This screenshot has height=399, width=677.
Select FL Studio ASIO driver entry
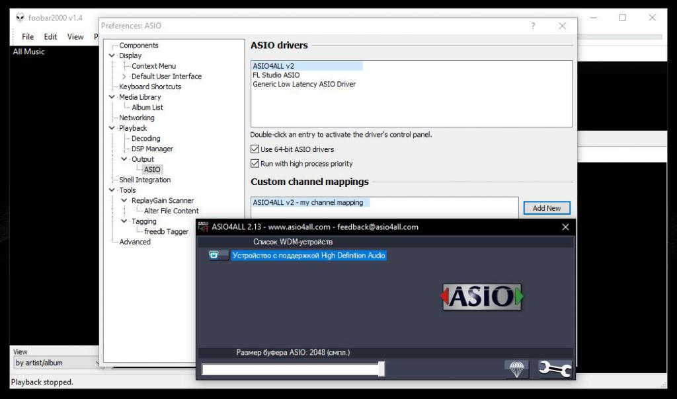pyautogui.click(x=276, y=75)
